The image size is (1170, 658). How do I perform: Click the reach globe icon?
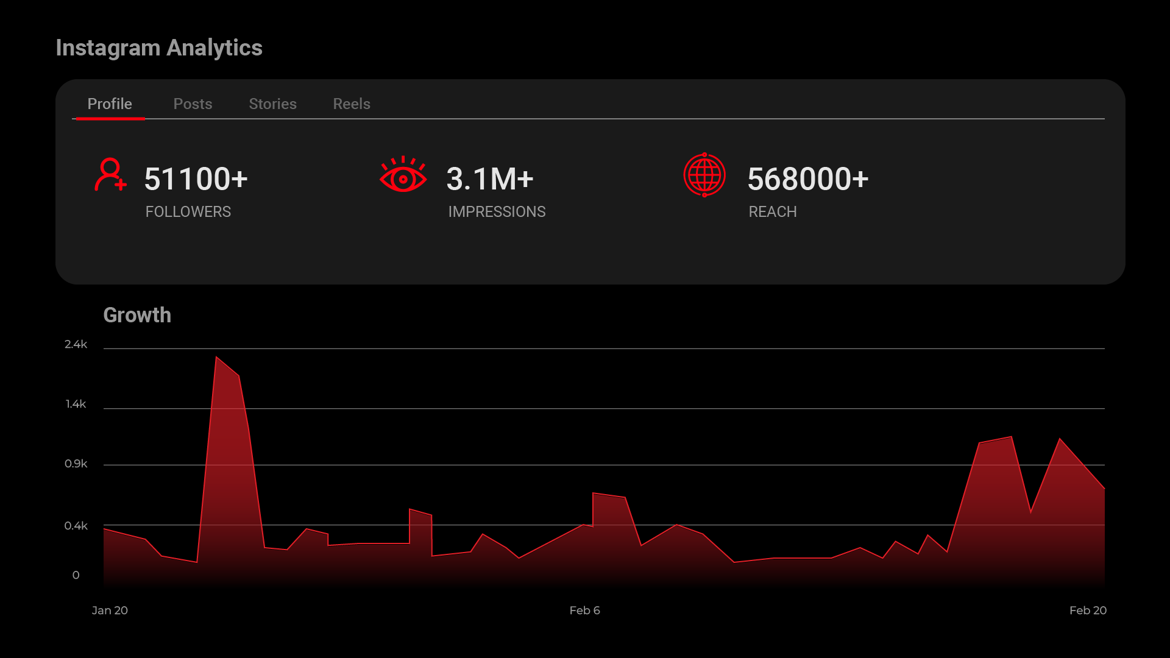pyautogui.click(x=704, y=175)
